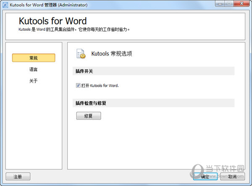The image size is (252, 186).
Task: Click the Kutools 常规选项 heading text
Action: [x=112, y=53]
